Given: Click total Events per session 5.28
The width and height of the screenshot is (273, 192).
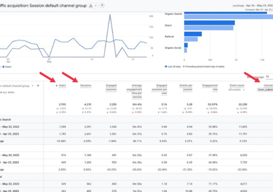Looking at the screenshot, I should pyautogui.click(x=189, y=104).
